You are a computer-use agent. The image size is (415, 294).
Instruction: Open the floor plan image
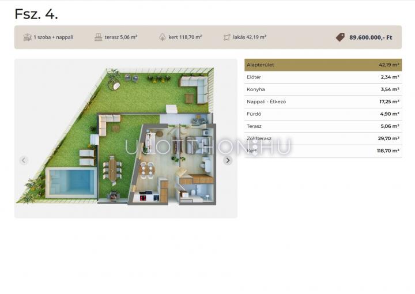[x=126, y=138]
